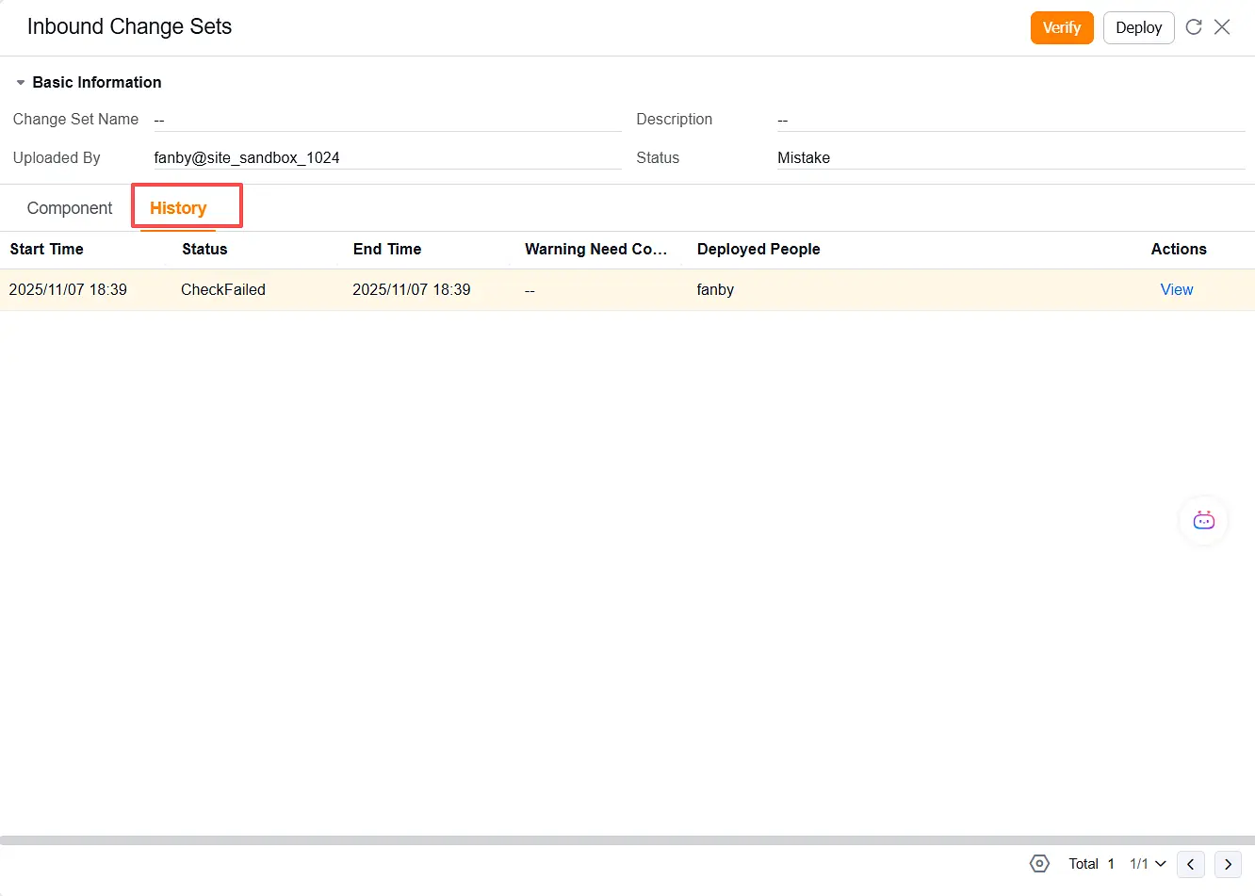Click the Change Set Name value field
The width and height of the screenshot is (1255, 896).
tap(387, 120)
